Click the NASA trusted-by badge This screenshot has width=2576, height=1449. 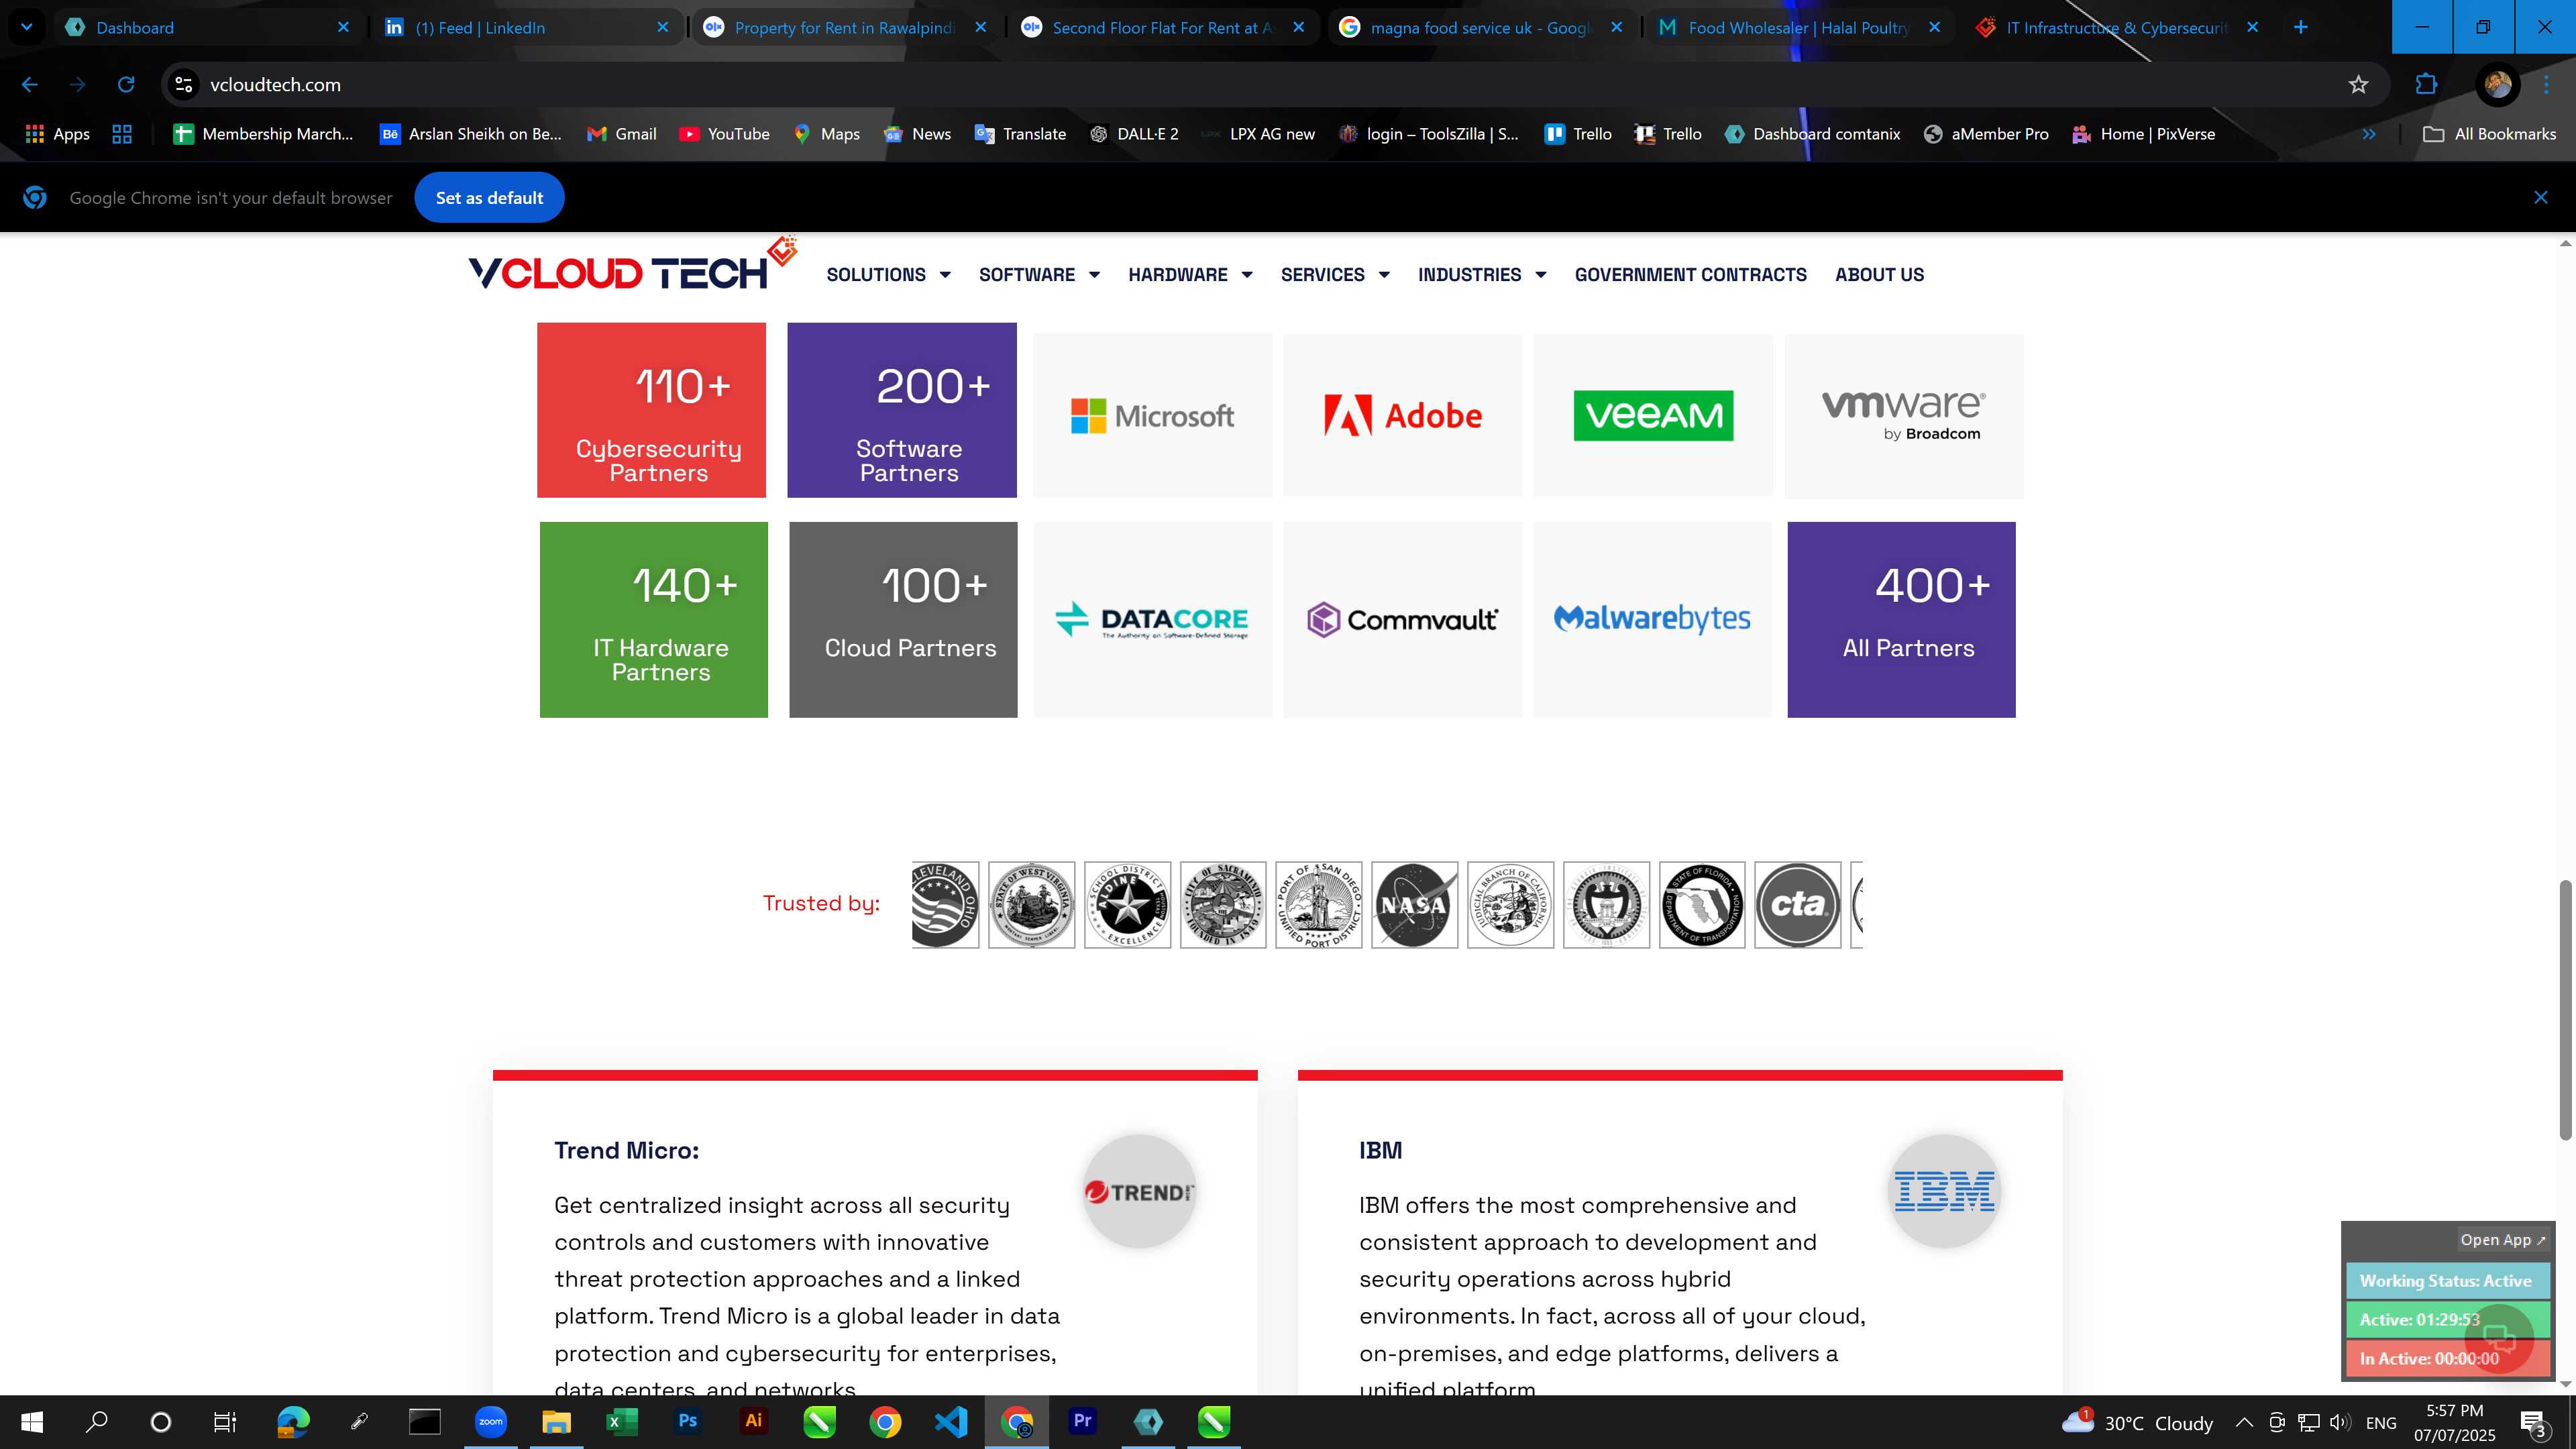[x=1414, y=905]
